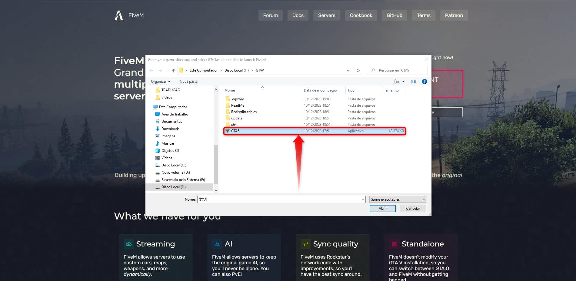576x281 pixels.
Task: Open the 'Game executables' file type dropdown
Action: click(398, 199)
